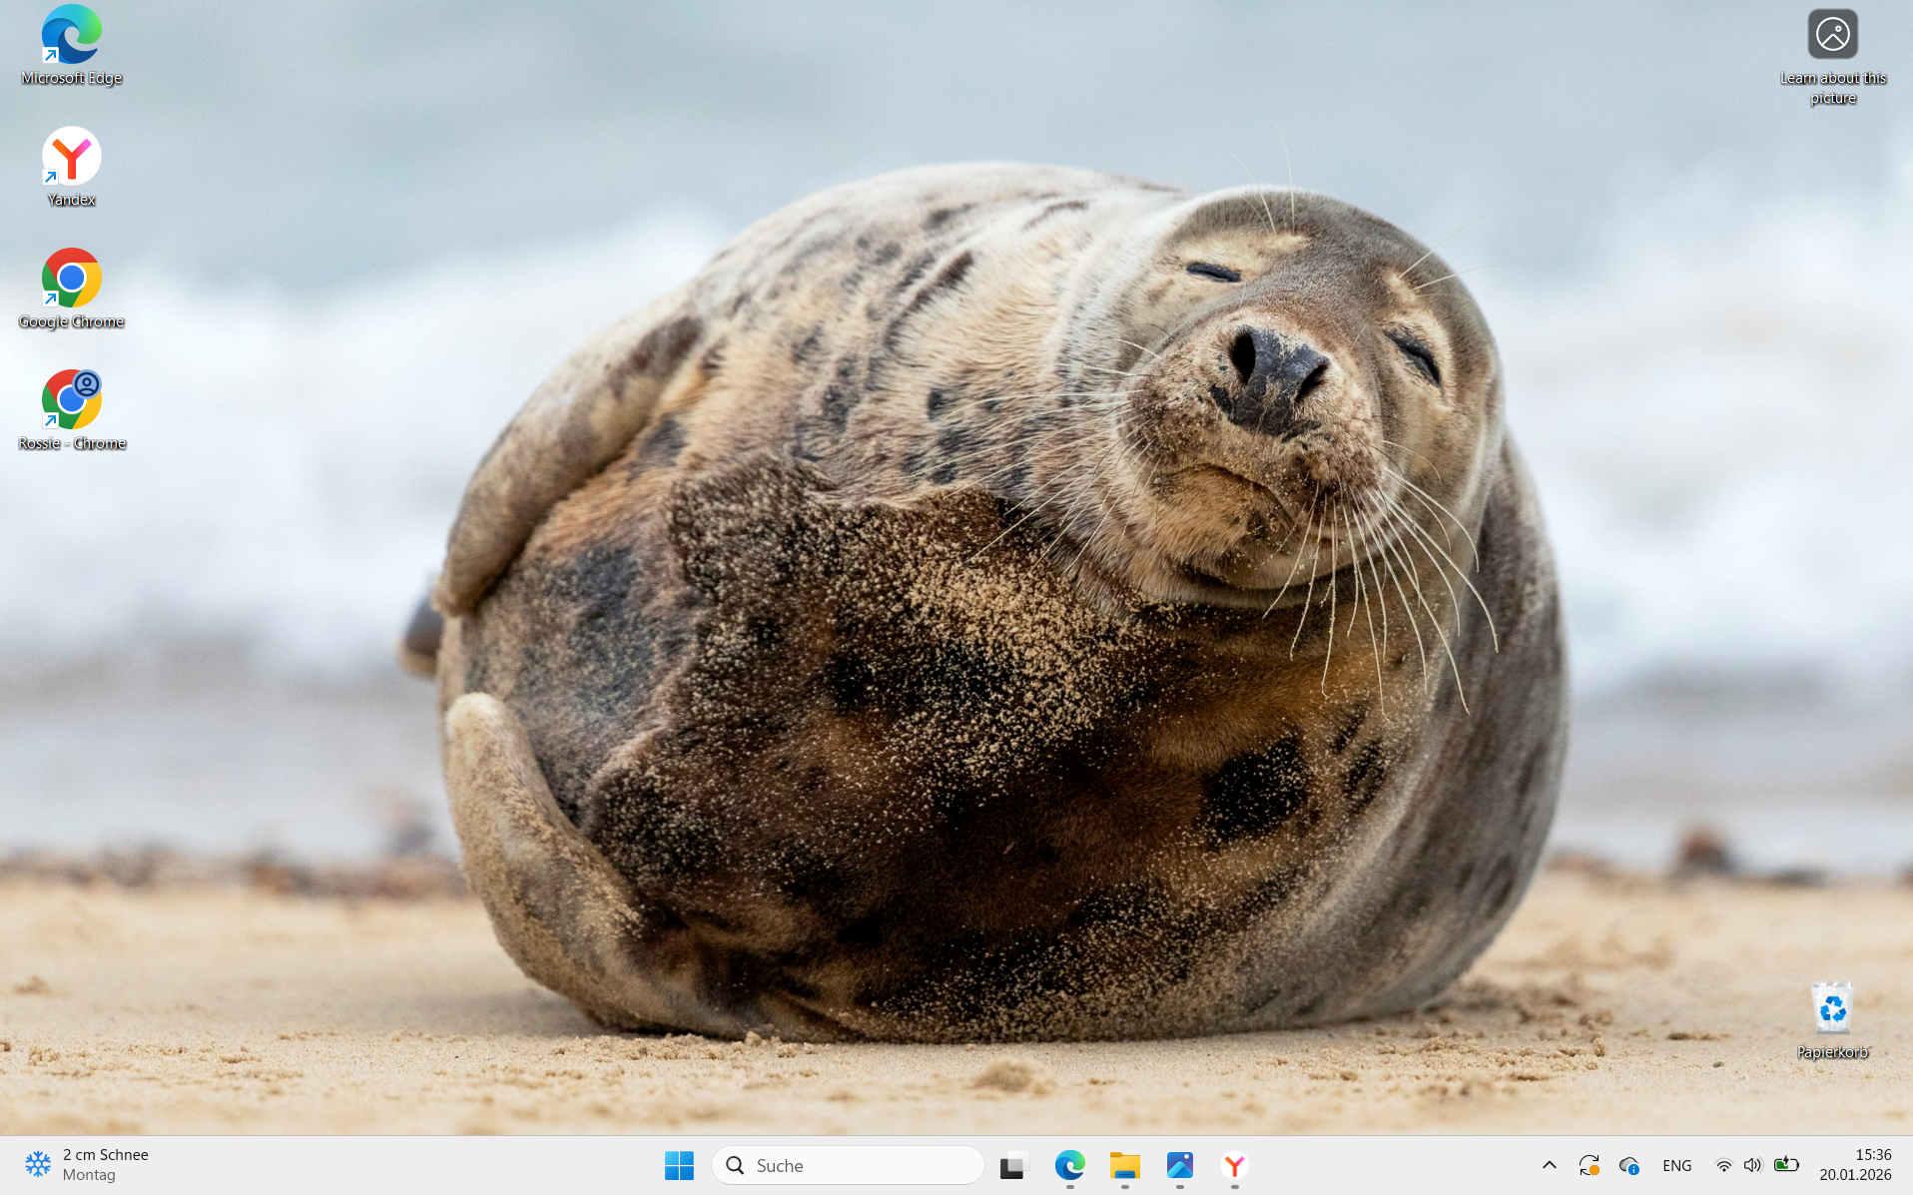Open the Photos app in the taskbar
The width and height of the screenshot is (1913, 1195).
[1179, 1165]
